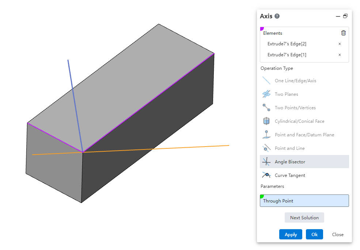
Task: Activate the Elements selection box header
Action: point(273,33)
